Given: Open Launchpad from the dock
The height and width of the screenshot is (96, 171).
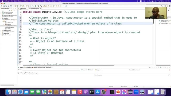Looking at the screenshot, I should pyautogui.click(x=14, y=92).
